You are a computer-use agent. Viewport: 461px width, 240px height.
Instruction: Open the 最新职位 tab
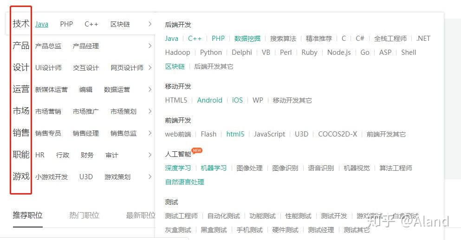coord(141,215)
